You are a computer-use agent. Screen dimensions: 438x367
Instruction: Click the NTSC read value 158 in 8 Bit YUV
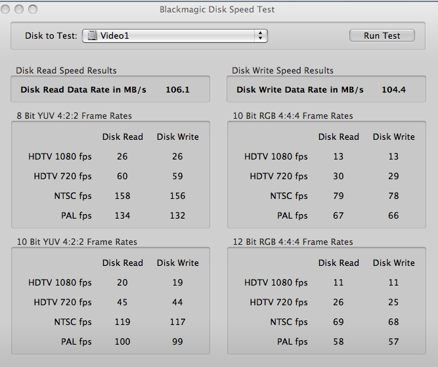tap(122, 196)
